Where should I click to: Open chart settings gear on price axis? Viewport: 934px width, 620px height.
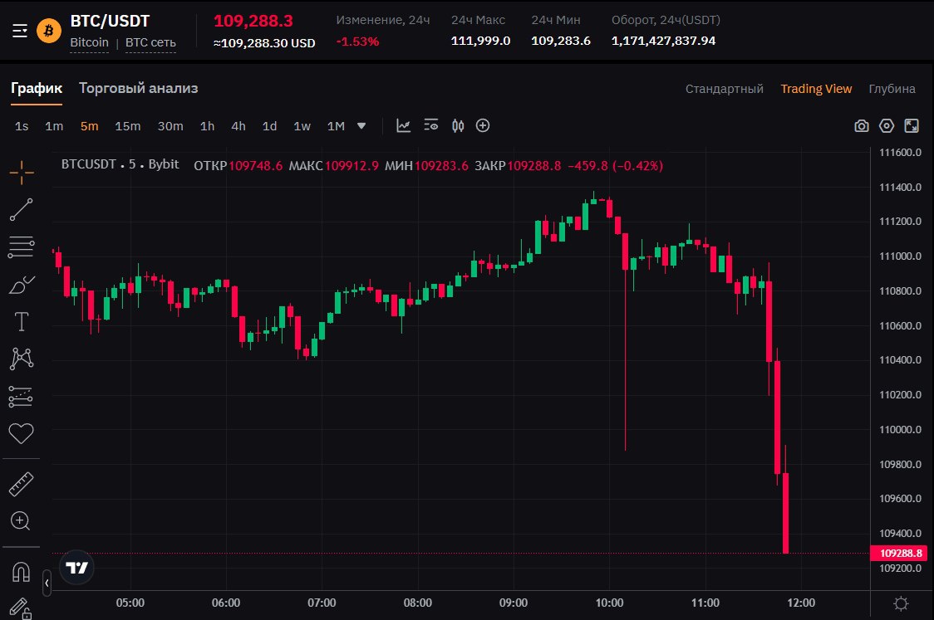[900, 603]
